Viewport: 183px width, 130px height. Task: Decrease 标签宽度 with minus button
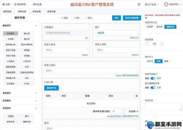pyautogui.click(x=147, y=44)
